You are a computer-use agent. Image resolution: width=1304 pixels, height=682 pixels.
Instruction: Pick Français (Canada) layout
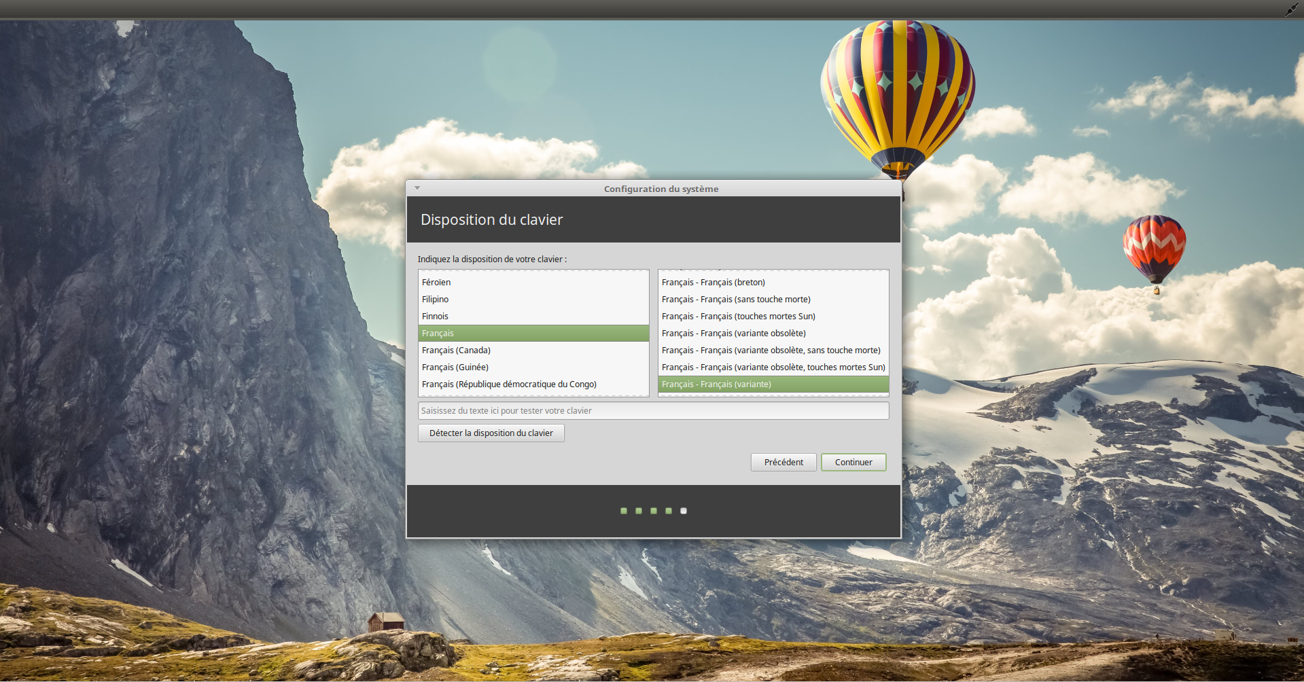coord(456,350)
